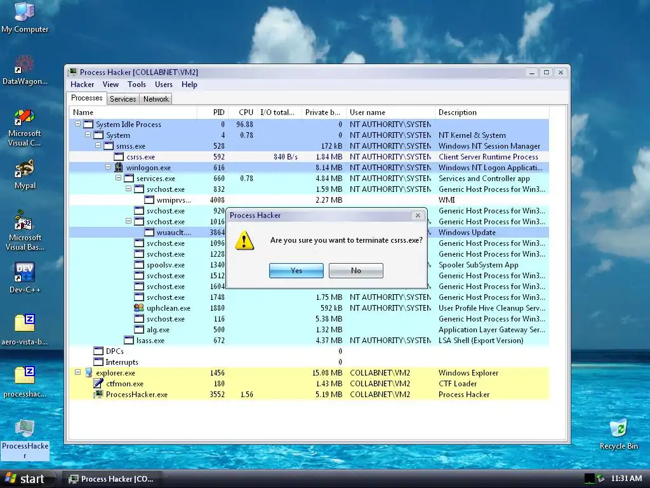Image resolution: width=650 pixels, height=488 pixels.
Task: Click the lsass.exe process icon
Action: pyautogui.click(x=129, y=341)
